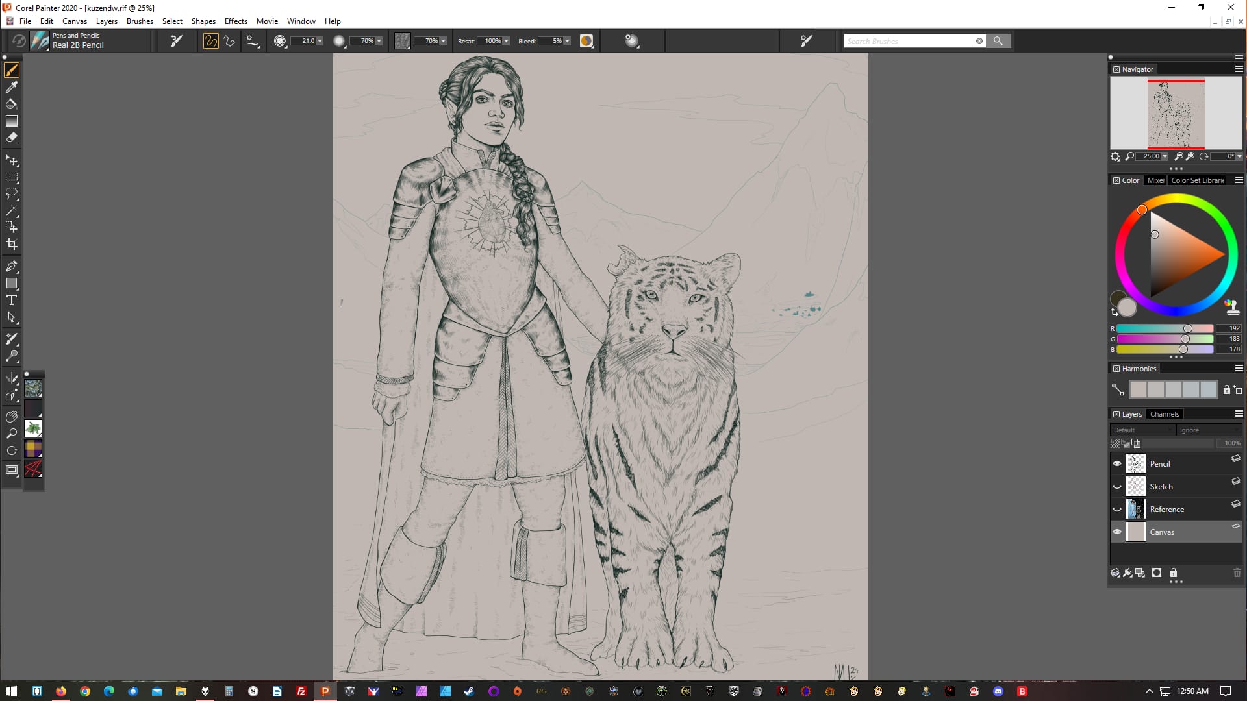Screen dimensions: 1247x701
Task: Select the Paint Bucket tool
Action: coord(11,104)
